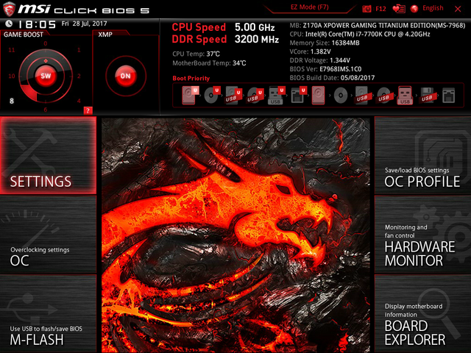Screen dimensions: 471x353
Task: Click the Memory Size 16384MB text
Action: click(325, 43)
